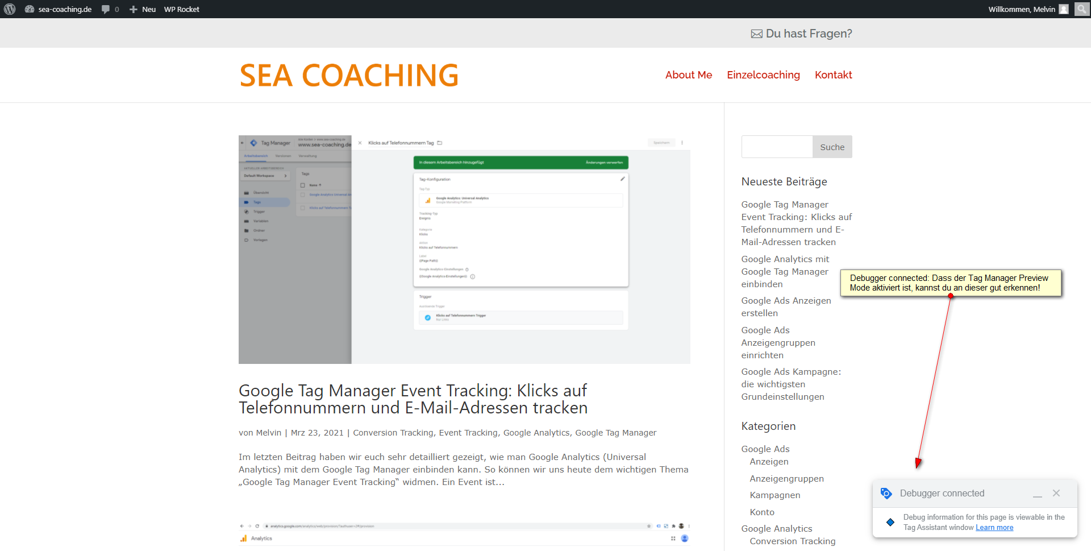Image resolution: width=1091 pixels, height=551 pixels.
Task: Open the Willkommen, Melvin account menu
Action: (1028, 9)
